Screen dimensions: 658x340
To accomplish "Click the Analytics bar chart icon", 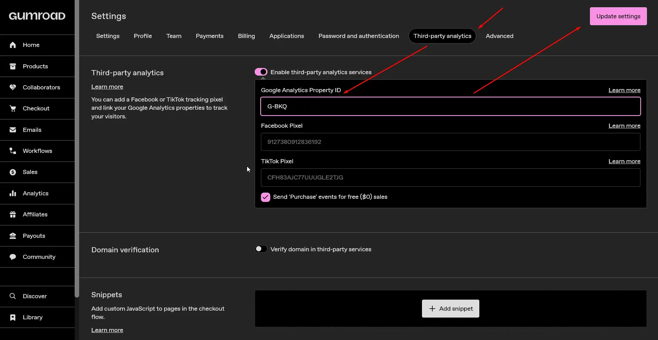I will pyautogui.click(x=13, y=193).
